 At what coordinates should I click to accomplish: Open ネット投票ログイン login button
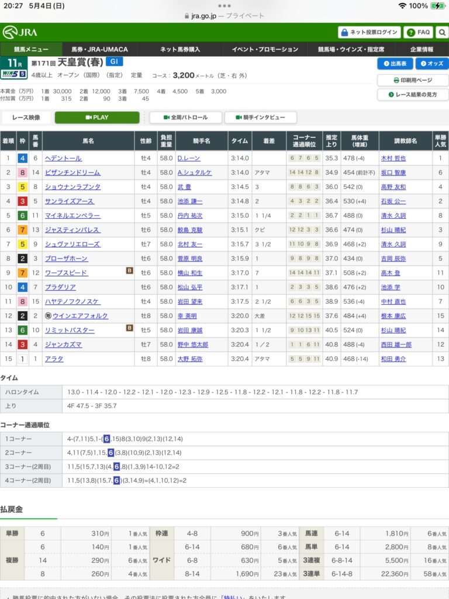pos(369,33)
